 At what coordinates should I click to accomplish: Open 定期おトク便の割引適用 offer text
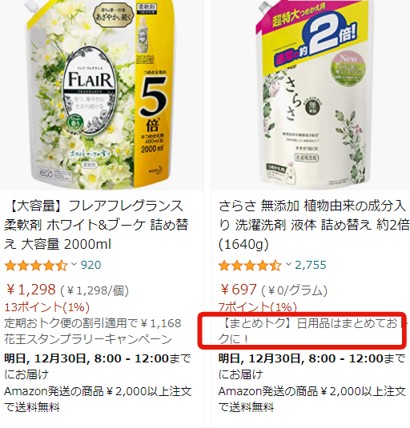pos(93,323)
